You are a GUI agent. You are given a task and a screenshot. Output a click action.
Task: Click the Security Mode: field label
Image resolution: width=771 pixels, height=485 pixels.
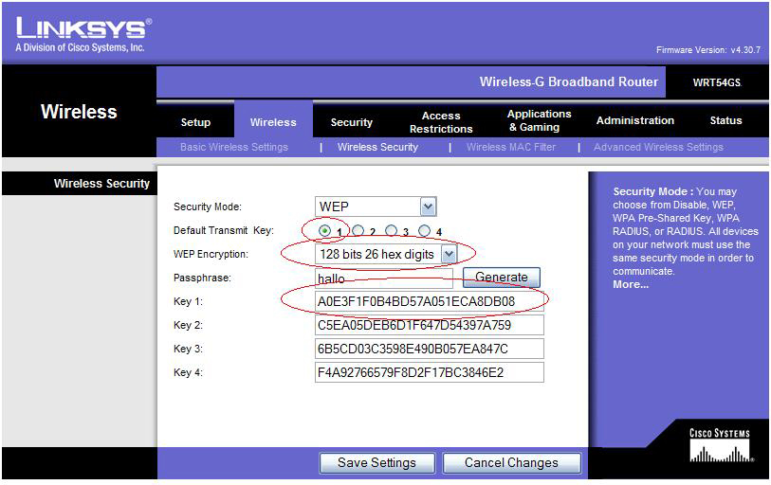[x=208, y=207]
